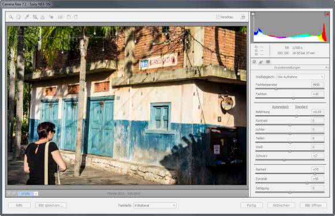This screenshot has height=216, width=335.
Task: Click the zoom in plus button
Action: pyautogui.click(x=14, y=194)
